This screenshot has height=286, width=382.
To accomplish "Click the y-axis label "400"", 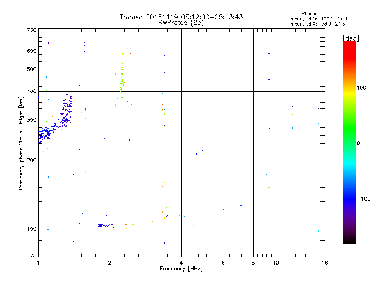I will 32,91.
